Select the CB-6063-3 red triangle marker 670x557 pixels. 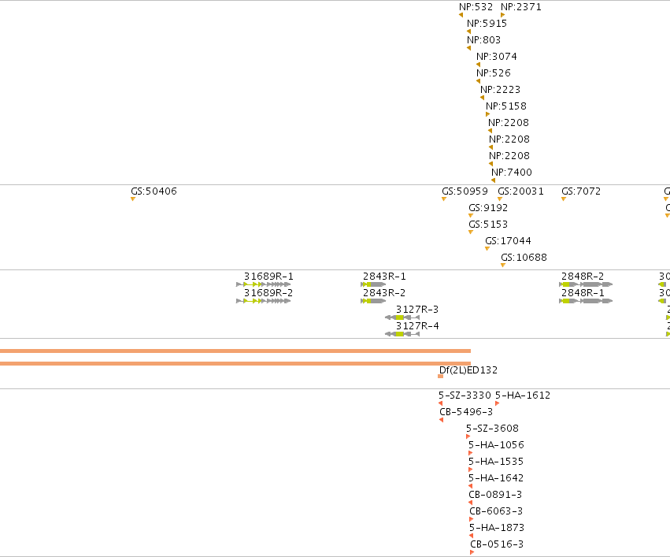(472, 519)
